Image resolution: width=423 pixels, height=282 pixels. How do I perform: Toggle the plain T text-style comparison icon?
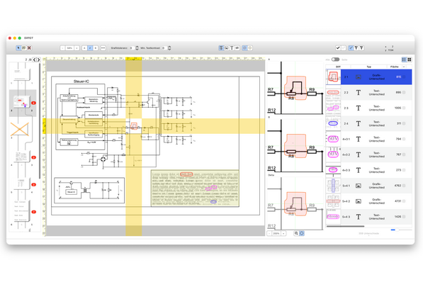tap(232, 47)
